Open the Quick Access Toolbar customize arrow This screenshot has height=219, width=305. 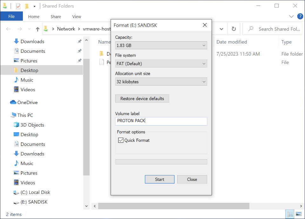tap(34, 6)
